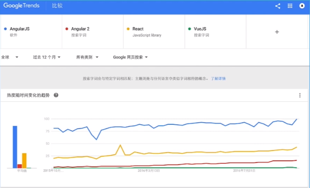Open the 全球 region dropdown
Image resolution: width=310 pixels, height=188 pixels.
pyautogui.click(x=10, y=57)
